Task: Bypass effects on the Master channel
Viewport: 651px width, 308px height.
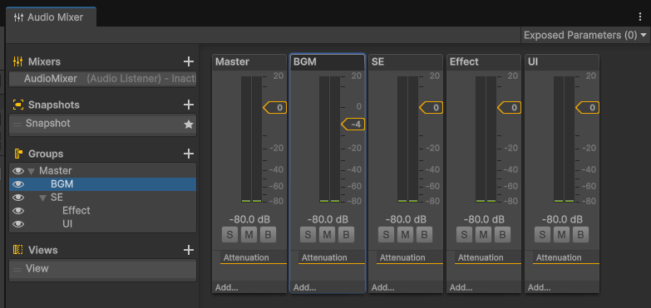Action: [268, 235]
